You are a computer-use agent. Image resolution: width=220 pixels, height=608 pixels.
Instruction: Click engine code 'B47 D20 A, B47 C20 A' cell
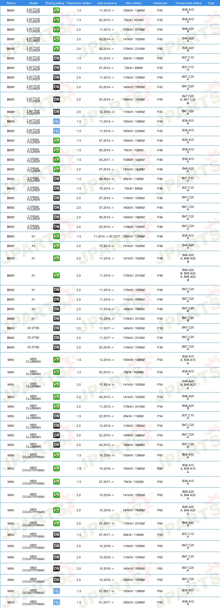click(x=188, y=99)
